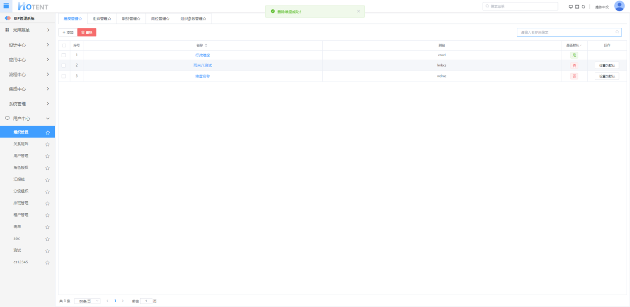Screen dimensions: 630x307
Task: Click the star icon beside 汇报线
Action: (48, 180)
